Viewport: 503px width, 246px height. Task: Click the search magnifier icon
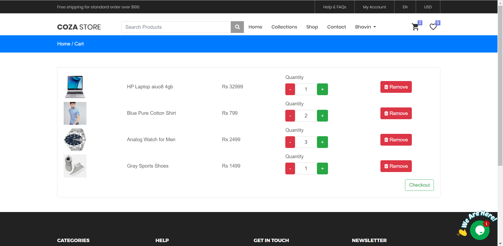(x=237, y=27)
